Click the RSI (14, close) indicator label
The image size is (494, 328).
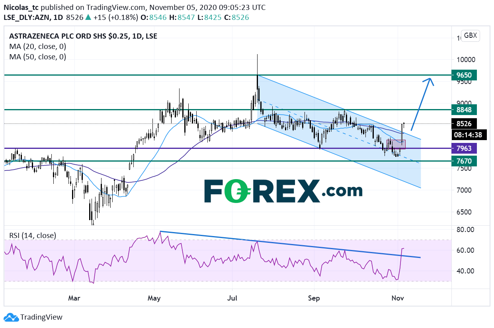(33, 235)
